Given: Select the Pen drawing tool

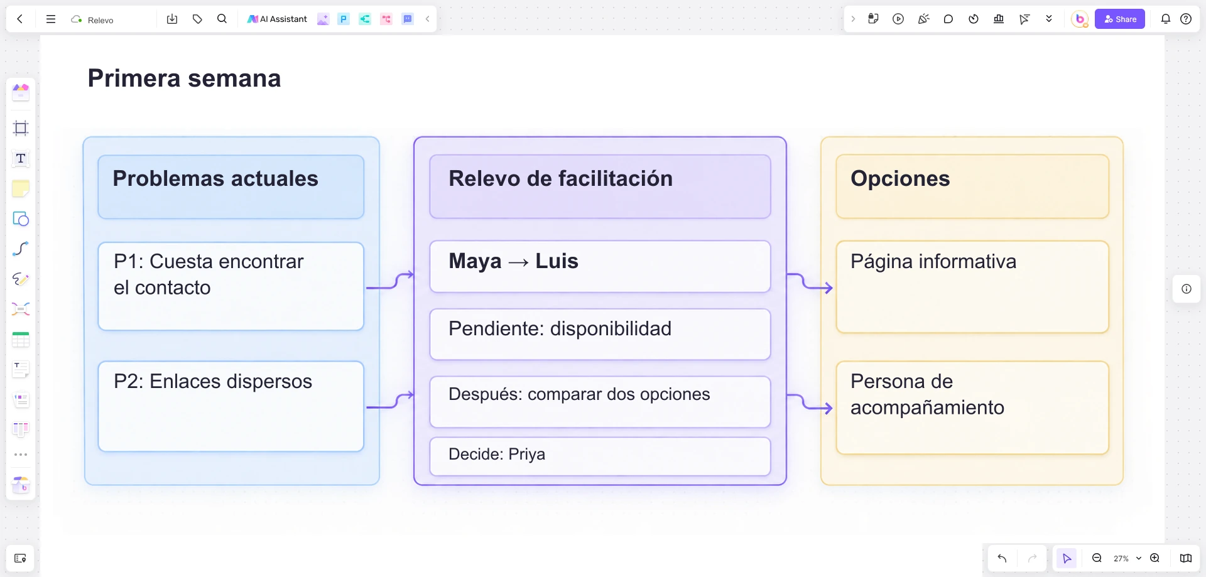Looking at the screenshot, I should (x=21, y=279).
